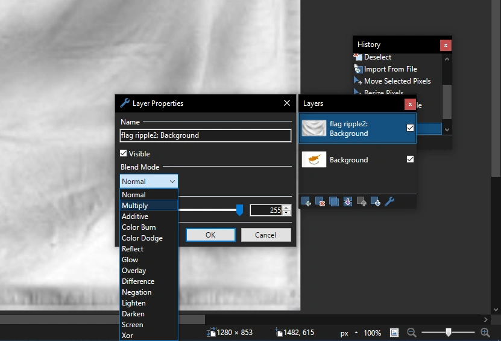Select the flag ripple2 layer thumbnail
501x341 pixels.
point(314,127)
